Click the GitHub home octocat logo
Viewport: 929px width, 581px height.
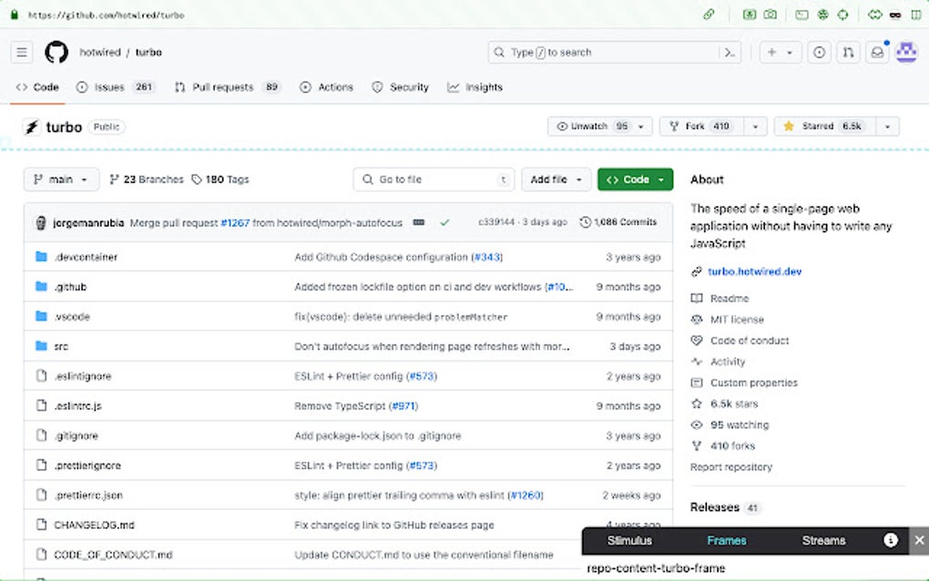(x=56, y=52)
